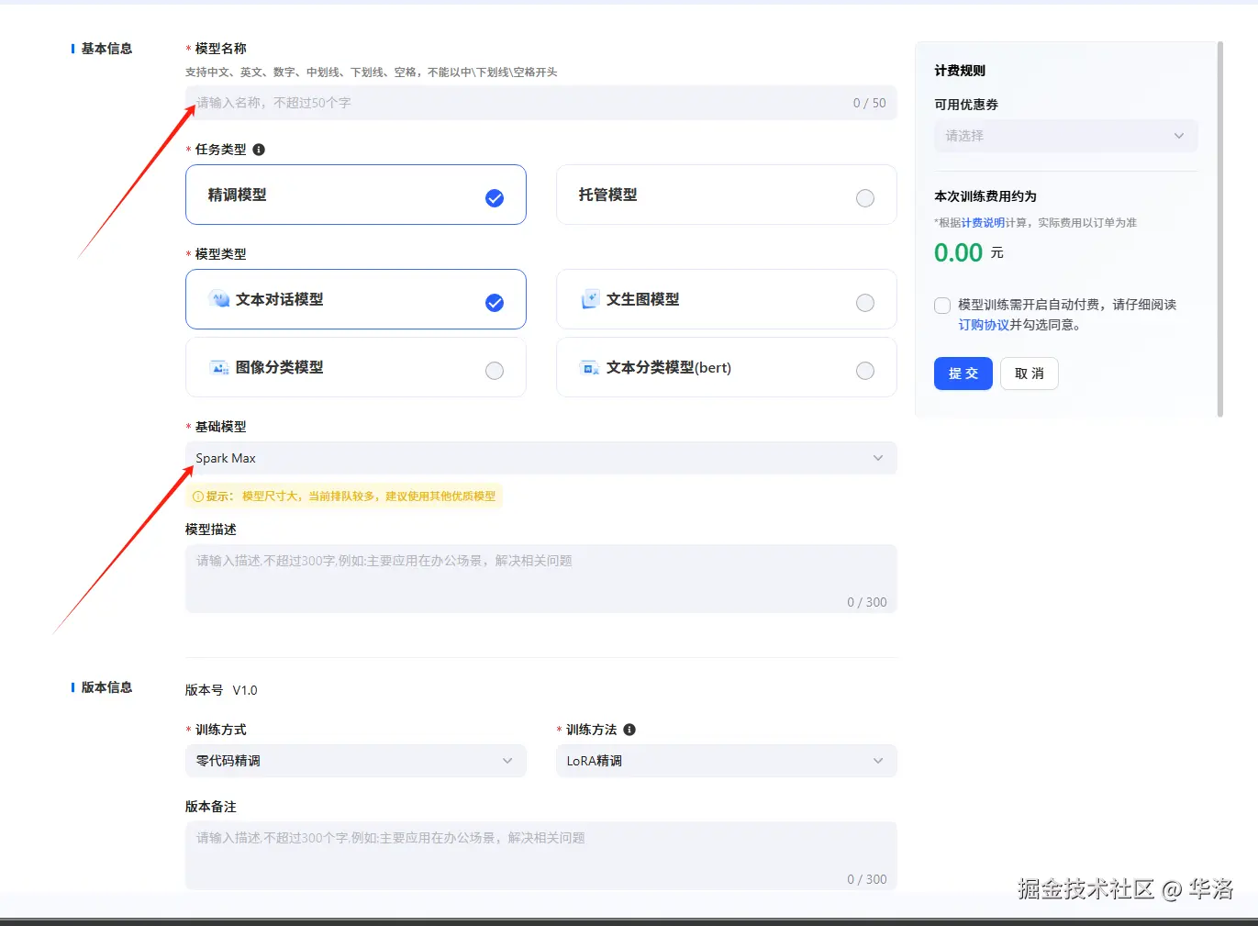Click the 支持中文、英文、数字 naming hint text

tap(372, 73)
